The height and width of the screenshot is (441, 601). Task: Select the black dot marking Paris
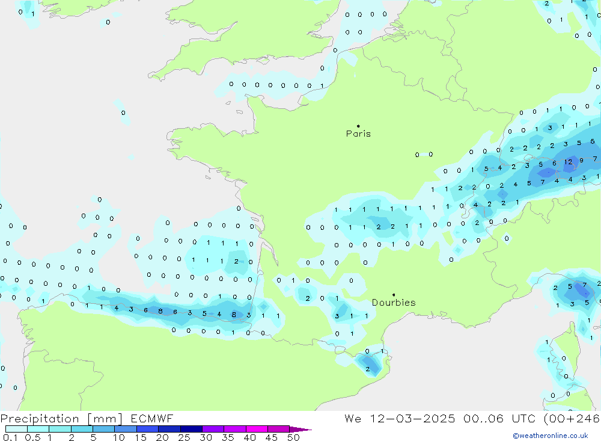click(358, 126)
